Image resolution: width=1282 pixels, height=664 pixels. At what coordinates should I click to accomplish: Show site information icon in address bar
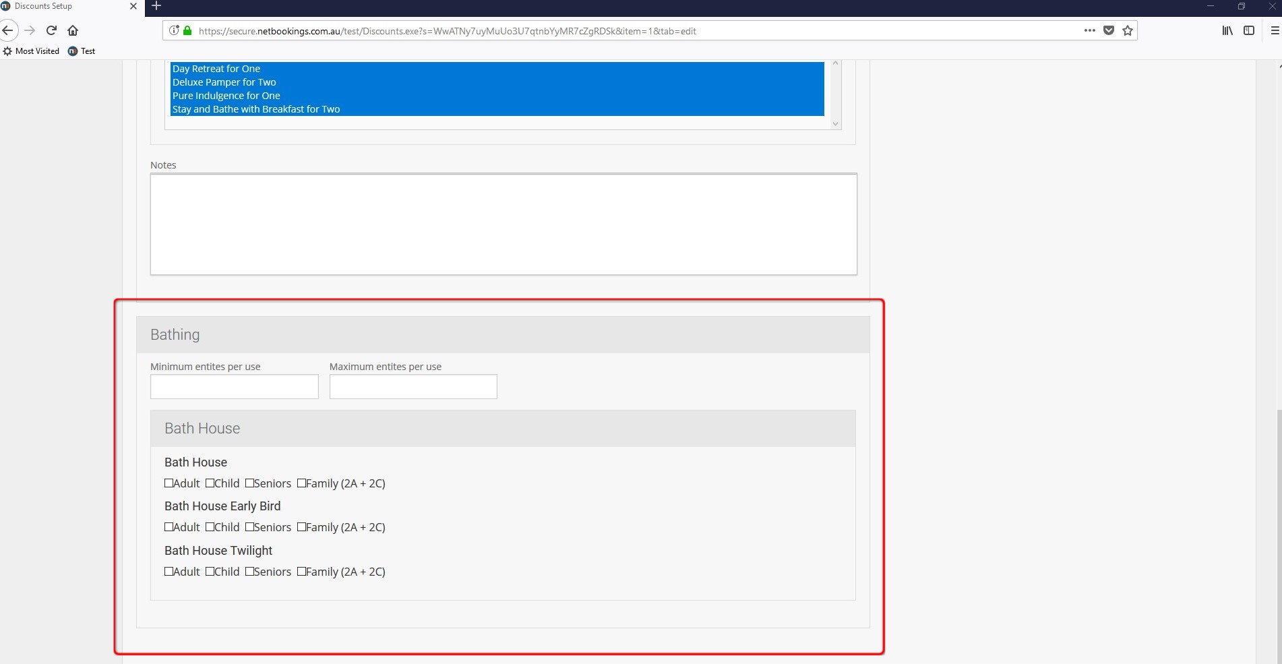[174, 30]
